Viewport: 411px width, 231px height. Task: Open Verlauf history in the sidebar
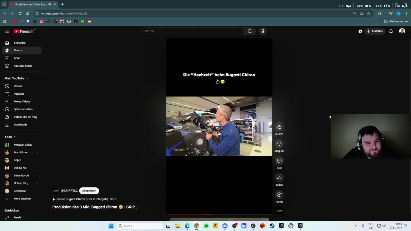click(x=22, y=86)
